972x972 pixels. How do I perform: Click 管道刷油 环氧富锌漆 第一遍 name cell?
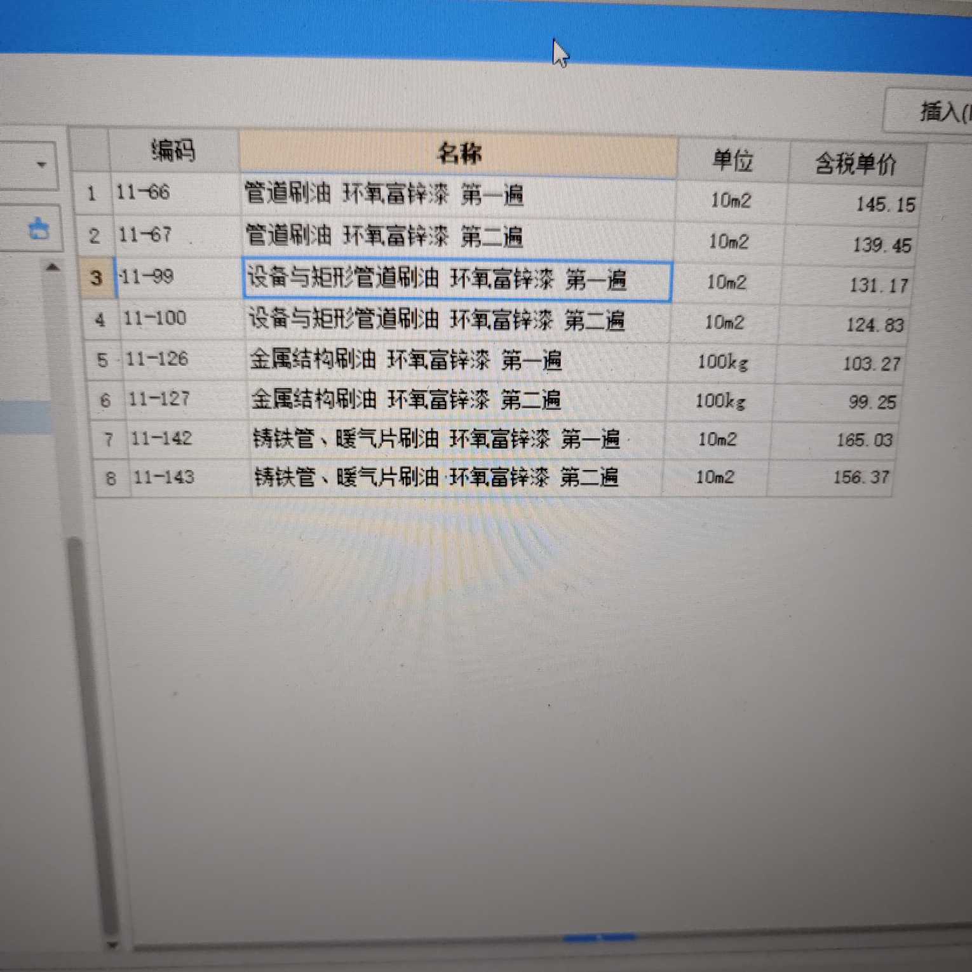457,196
